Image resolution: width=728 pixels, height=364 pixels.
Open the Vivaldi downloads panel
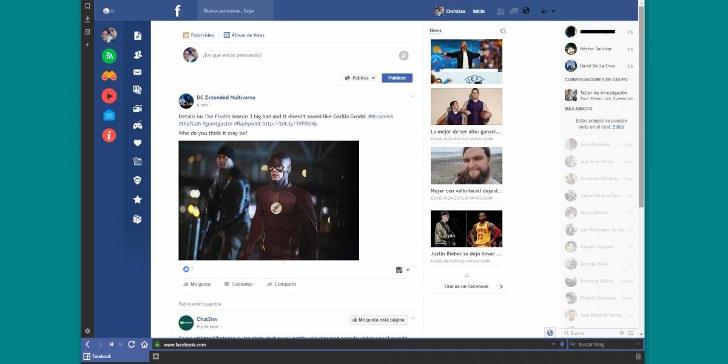tap(87, 19)
